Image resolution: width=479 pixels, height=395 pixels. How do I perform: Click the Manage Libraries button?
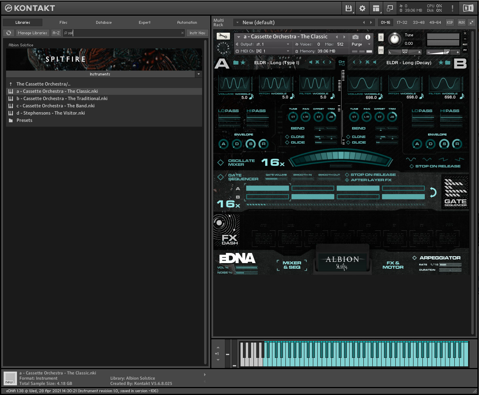pos(32,33)
